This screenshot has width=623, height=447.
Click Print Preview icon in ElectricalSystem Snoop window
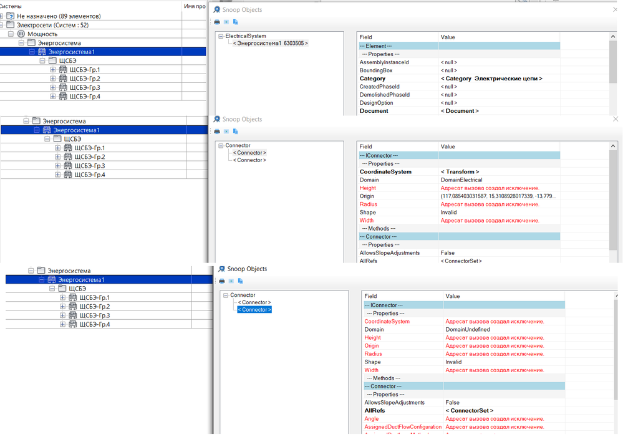coord(226,22)
